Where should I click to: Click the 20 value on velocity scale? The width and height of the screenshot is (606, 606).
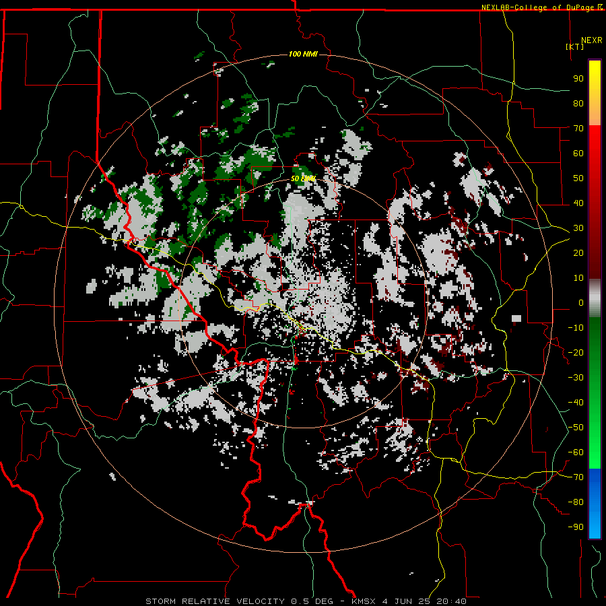578,253
